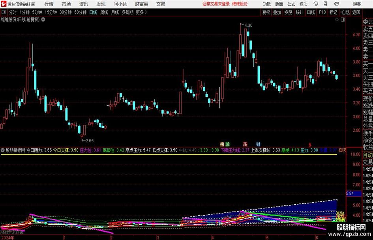Click the 画线 drawing button
Image resolution: width=373 pixels, height=240 pixels.
click(x=311, y=12)
